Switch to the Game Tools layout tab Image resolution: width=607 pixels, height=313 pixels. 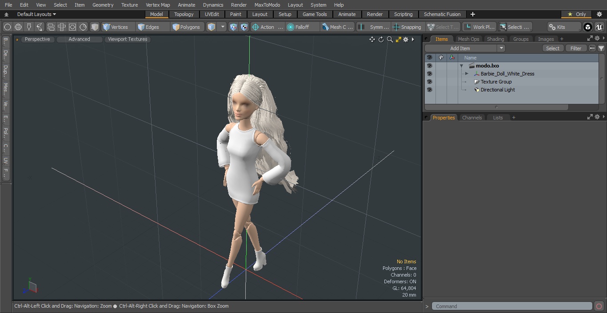coord(315,14)
